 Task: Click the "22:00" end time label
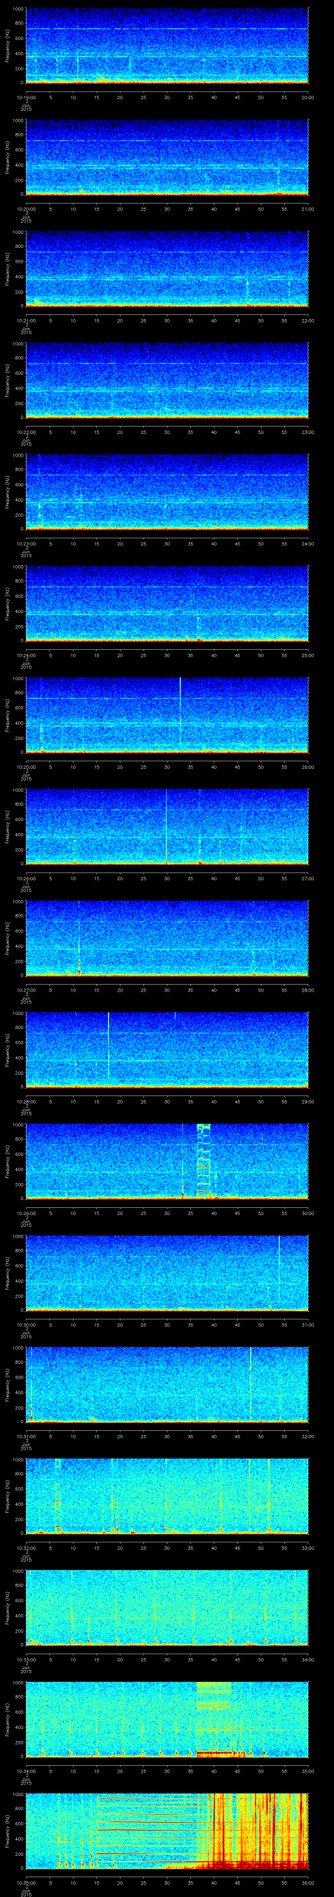308,320
